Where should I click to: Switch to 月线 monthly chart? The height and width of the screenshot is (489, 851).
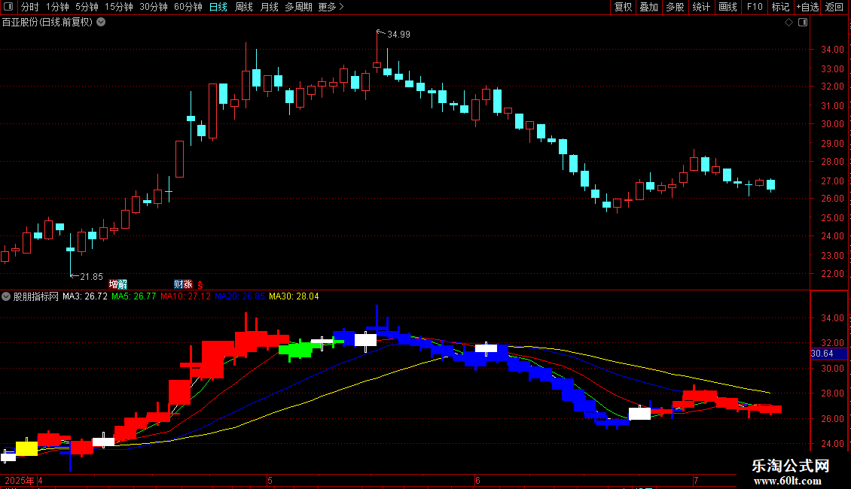[269, 7]
